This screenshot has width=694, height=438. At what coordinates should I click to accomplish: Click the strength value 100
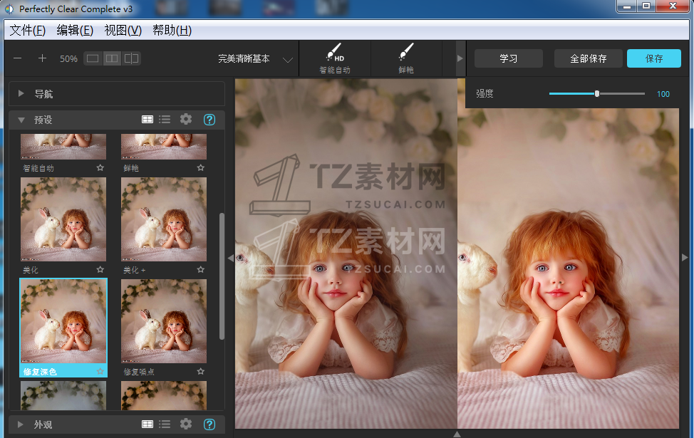tap(663, 94)
